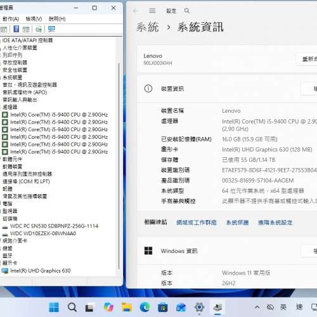The height and width of the screenshot is (317, 317).
Task: Launch Microsoft Edge from the taskbar
Action: point(145,307)
